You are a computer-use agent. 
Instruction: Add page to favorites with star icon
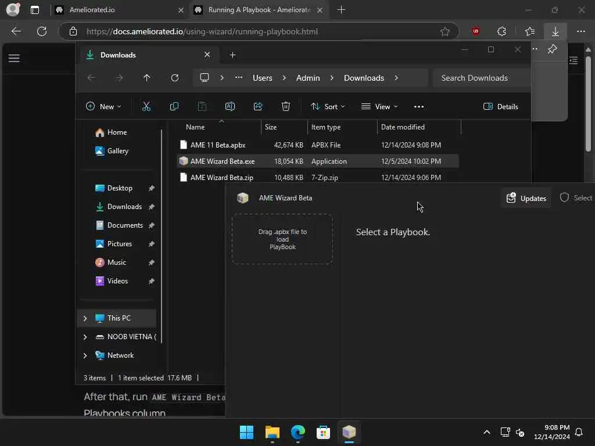tap(445, 31)
